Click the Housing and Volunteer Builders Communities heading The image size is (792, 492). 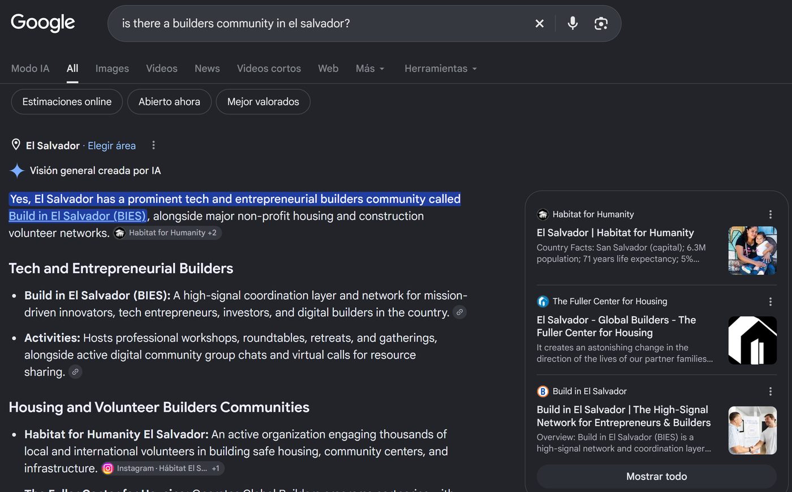tap(159, 407)
